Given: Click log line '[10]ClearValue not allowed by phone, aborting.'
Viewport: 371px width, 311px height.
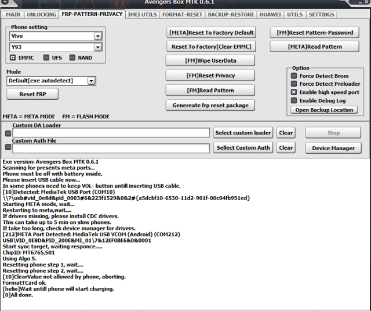Looking at the screenshot, I should point(64,277).
